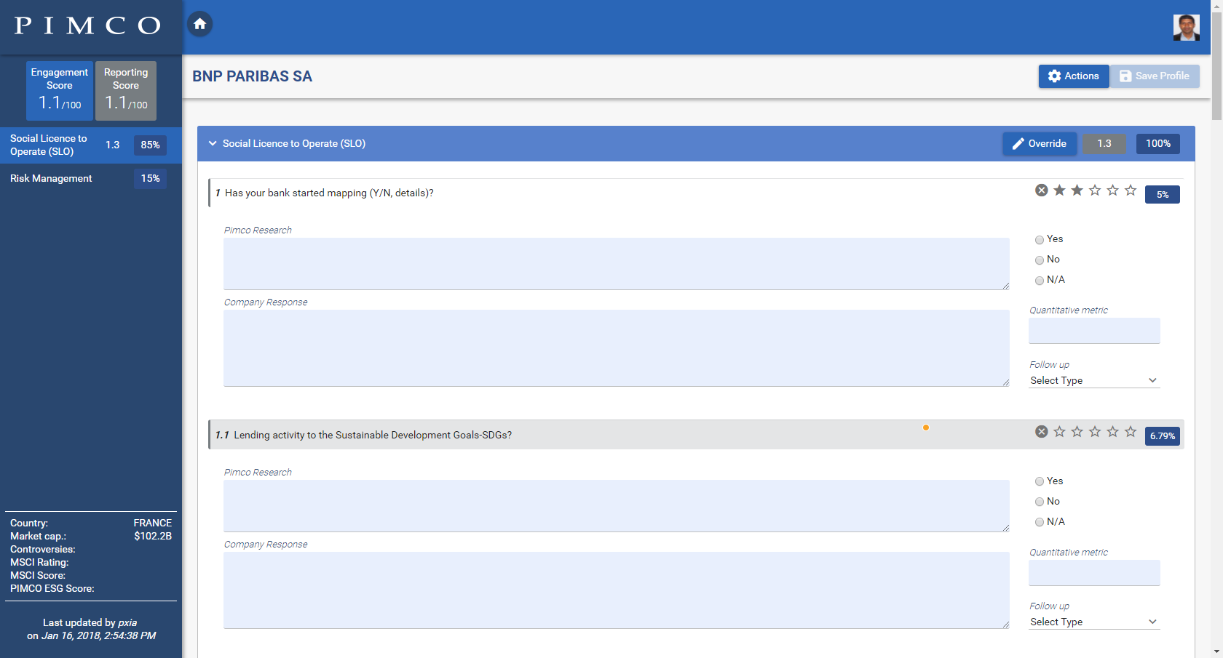1223x658 pixels.
Task: Open Follow up Select Type for question 1.1
Action: 1094,622
